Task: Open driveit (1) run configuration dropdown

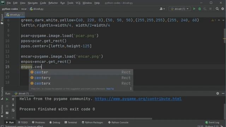Action: point(180,9)
